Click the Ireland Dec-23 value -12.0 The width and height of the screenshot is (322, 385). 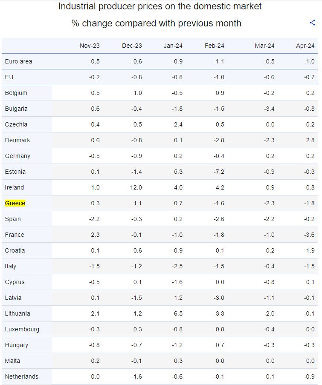coord(135,187)
